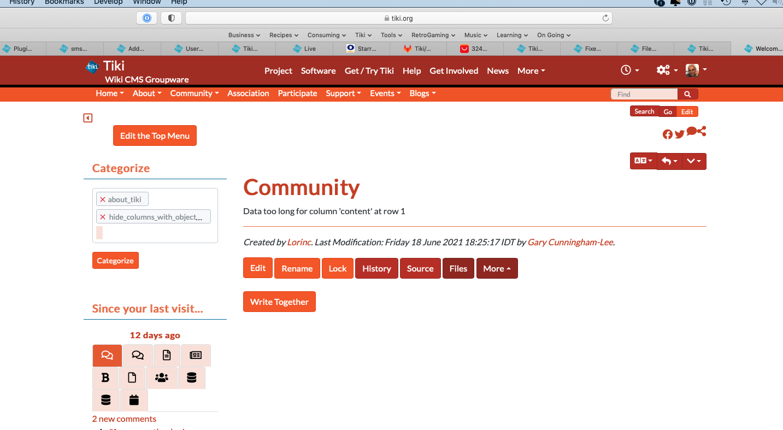Select the blank file icon tab
The image size is (783, 430).
pos(132,378)
